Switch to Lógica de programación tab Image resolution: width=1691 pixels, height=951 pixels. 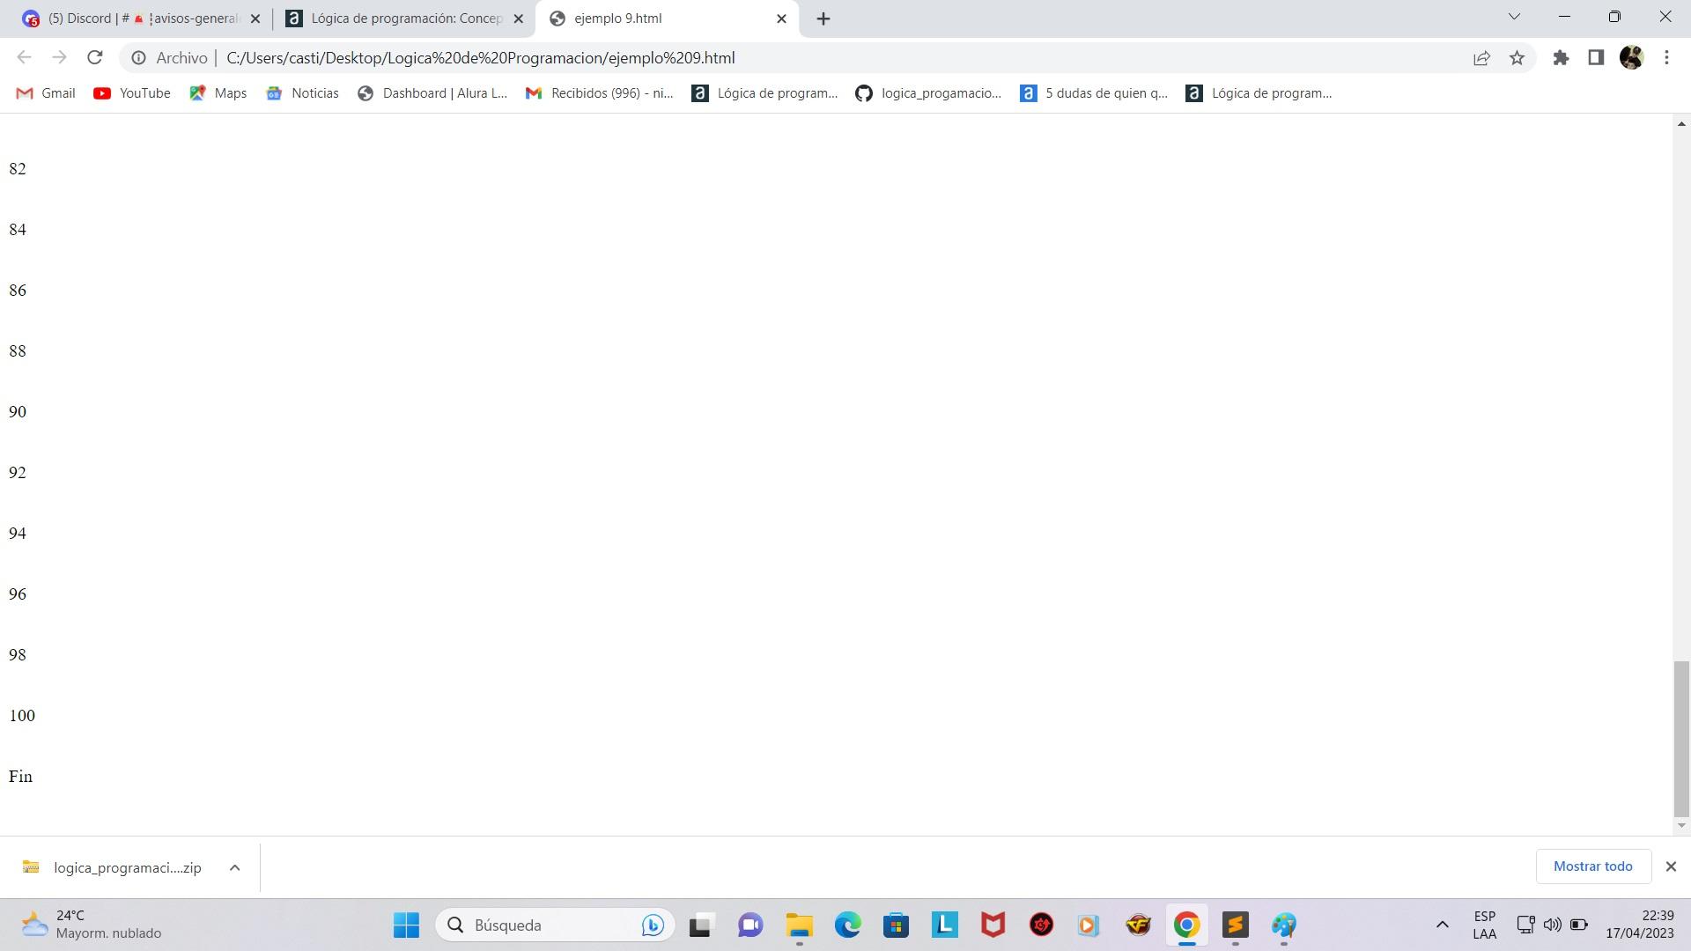coord(403,18)
